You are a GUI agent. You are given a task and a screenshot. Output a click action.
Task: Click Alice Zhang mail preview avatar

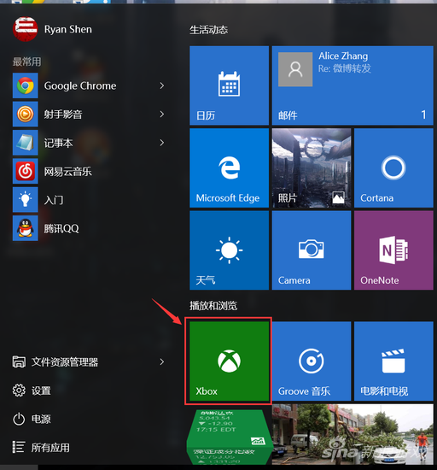295,69
